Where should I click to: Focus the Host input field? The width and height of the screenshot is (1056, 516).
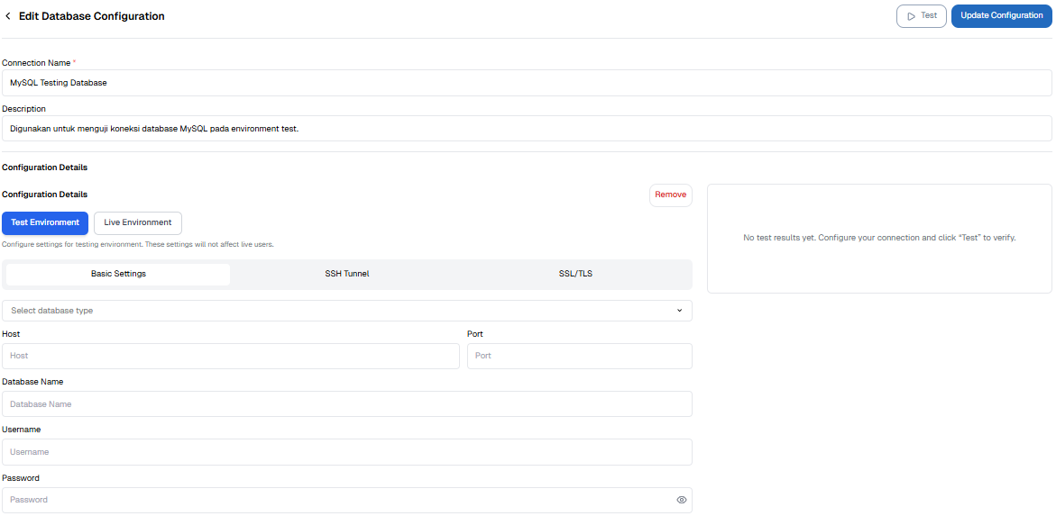(x=231, y=356)
